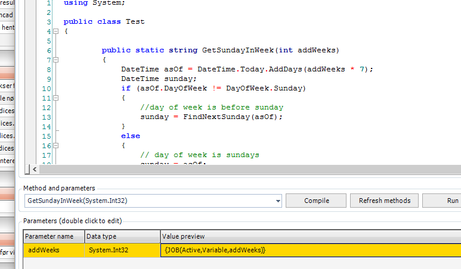Click the JOB variable value preview cell
This screenshot has width=461, height=269.
215,251
